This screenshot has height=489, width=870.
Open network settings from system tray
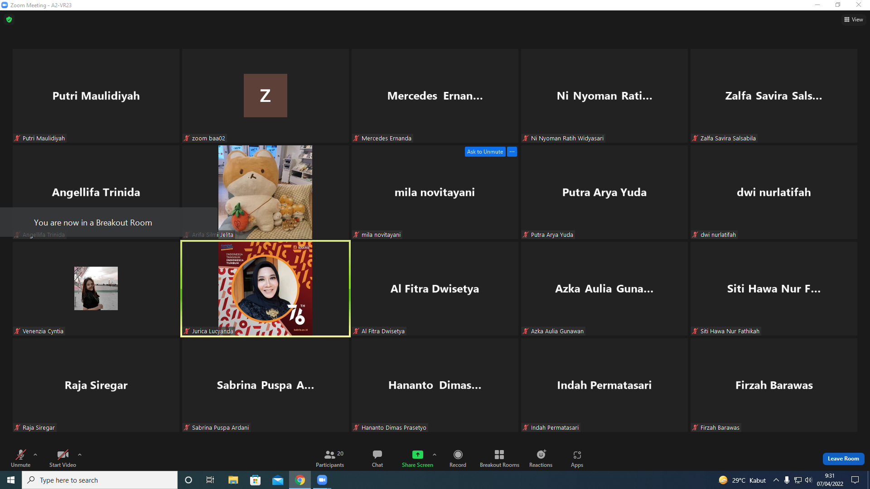pyautogui.click(x=798, y=480)
